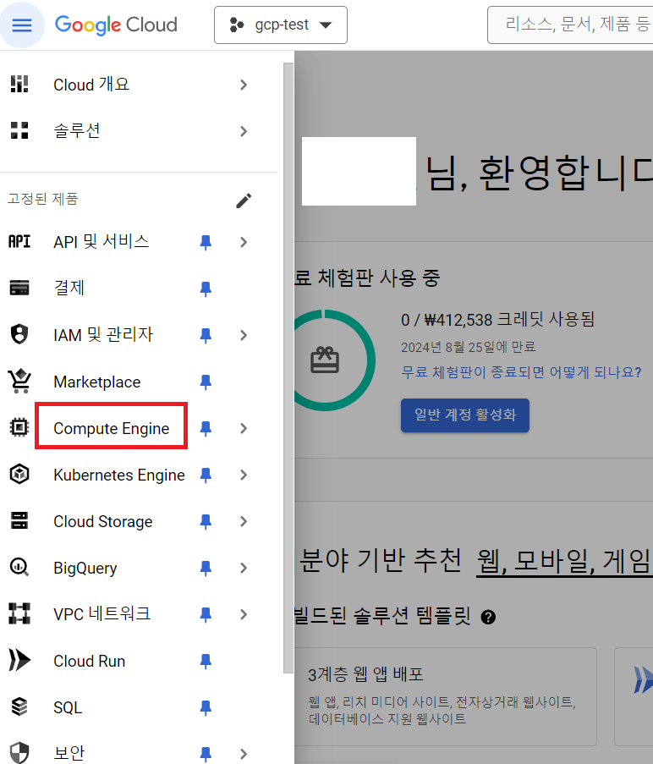Open the gcp-test project selector dropdown
Viewport: 653px width, 764px height.
281,25
